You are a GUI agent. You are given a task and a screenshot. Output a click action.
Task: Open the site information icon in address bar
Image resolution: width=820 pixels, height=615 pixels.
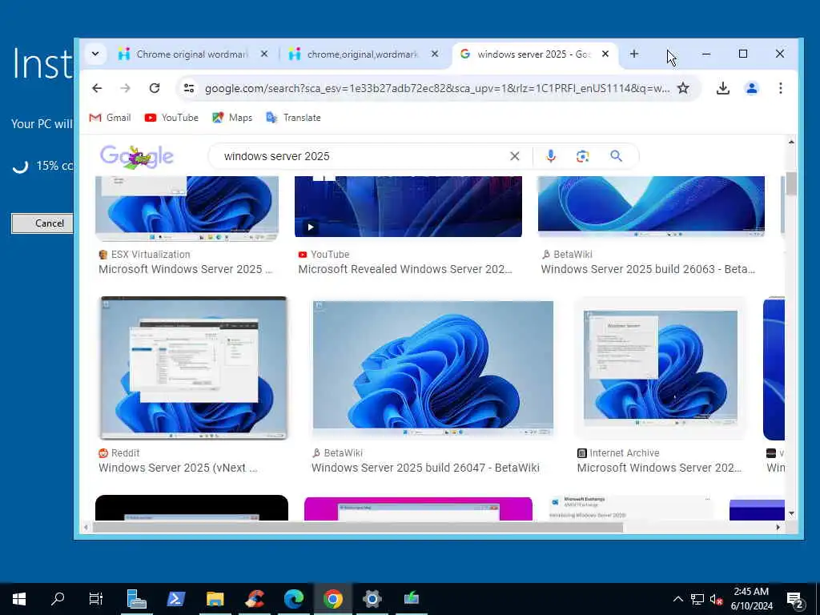click(x=189, y=88)
